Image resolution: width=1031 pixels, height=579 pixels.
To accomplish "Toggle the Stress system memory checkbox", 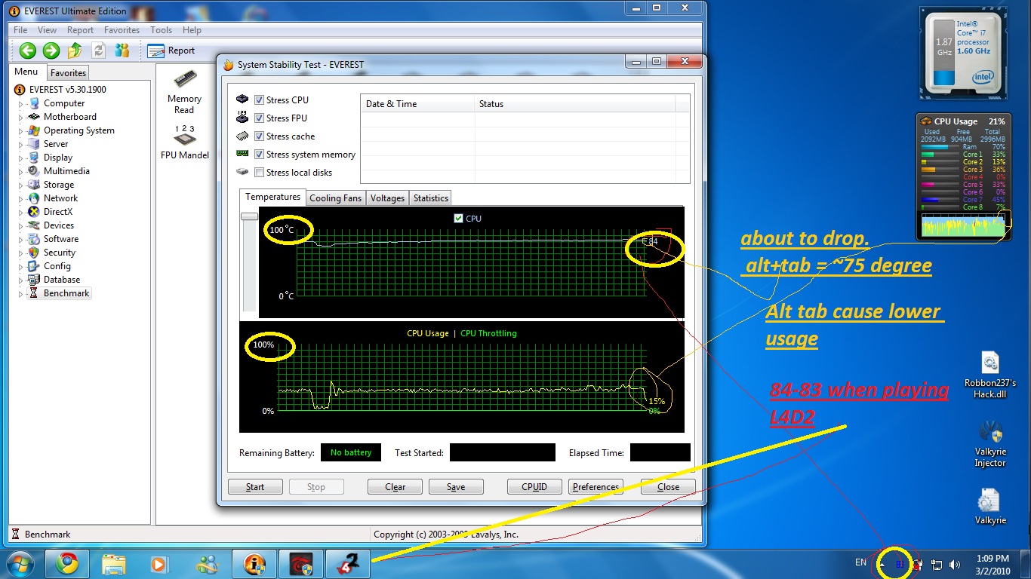I will click(x=259, y=155).
